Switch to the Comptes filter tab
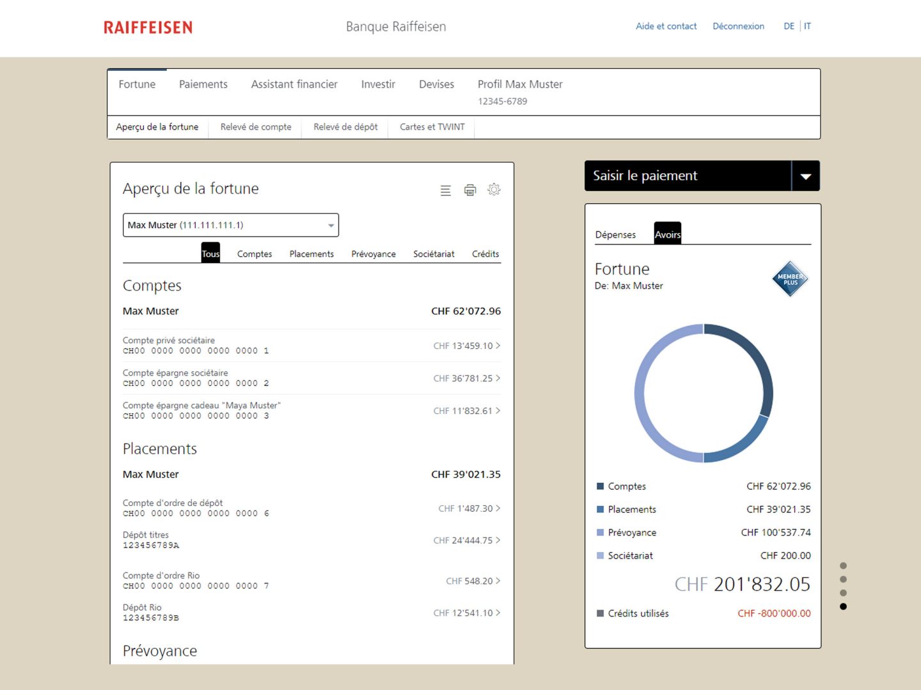This screenshot has width=921, height=690. click(255, 254)
